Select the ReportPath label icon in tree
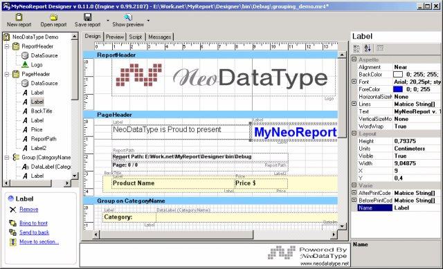This screenshot has height=269, width=443. 25,139
